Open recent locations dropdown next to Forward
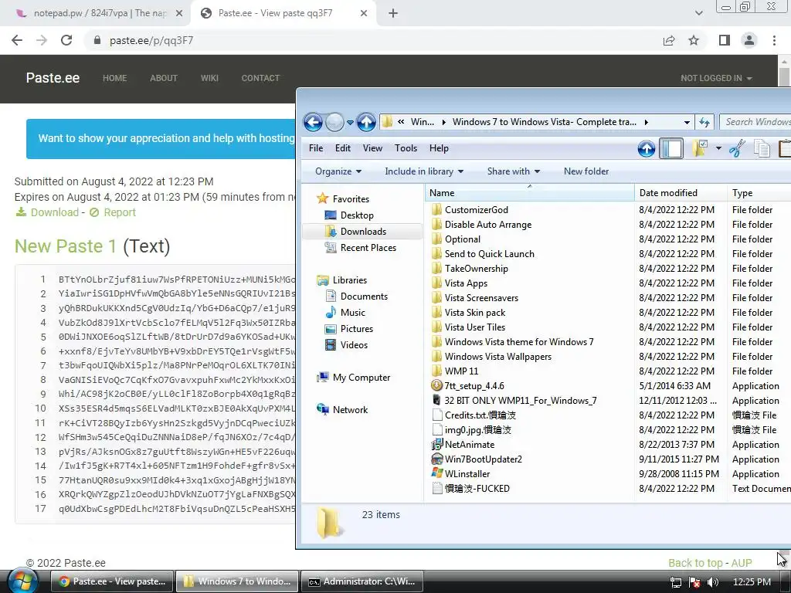Viewport: 791px width, 593px height. click(x=350, y=123)
